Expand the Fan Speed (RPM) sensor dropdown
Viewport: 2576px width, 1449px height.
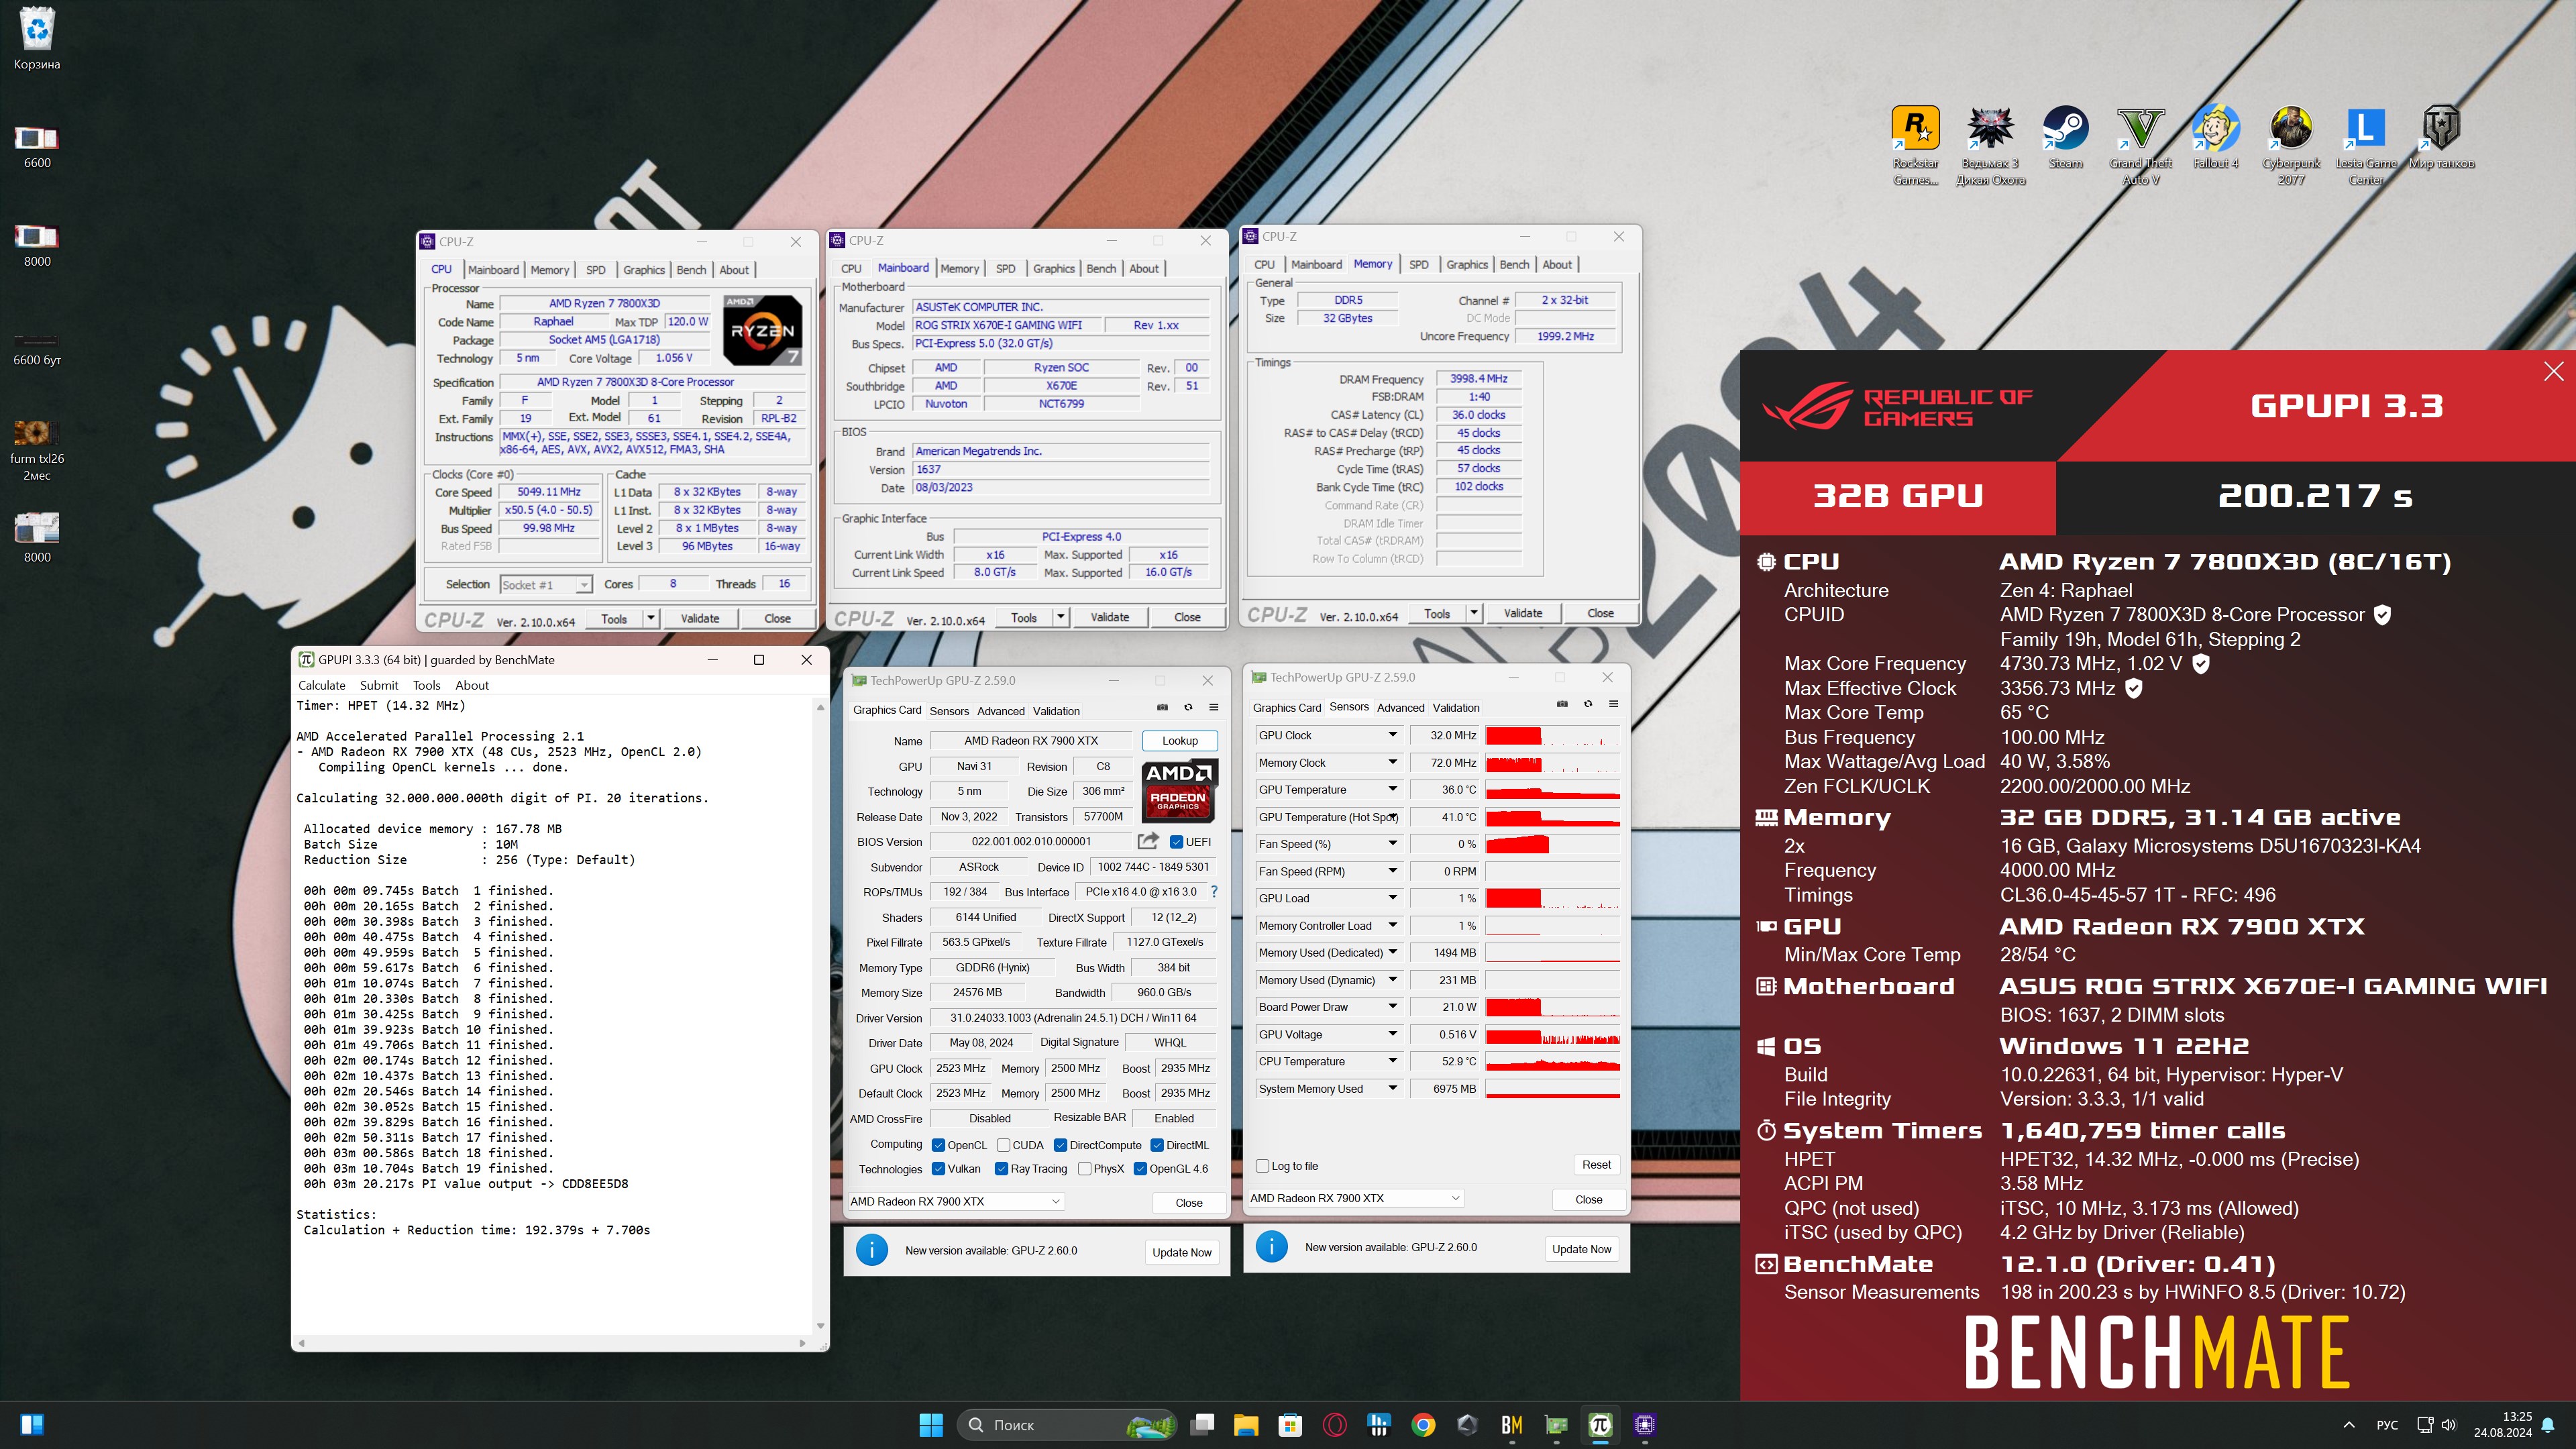(1392, 871)
